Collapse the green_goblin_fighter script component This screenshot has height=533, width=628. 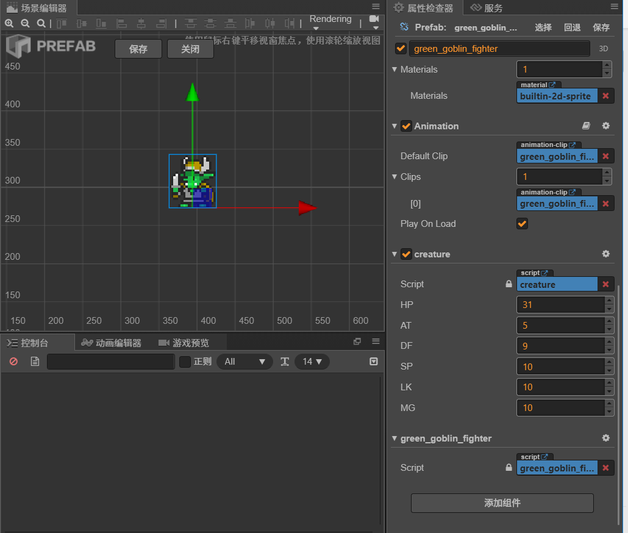pos(394,438)
